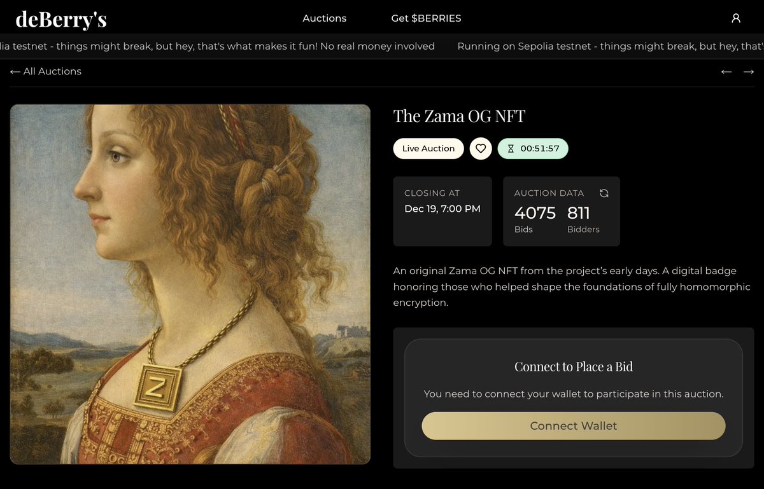Open the Auctions menu item
The image size is (764, 489).
pyautogui.click(x=325, y=18)
